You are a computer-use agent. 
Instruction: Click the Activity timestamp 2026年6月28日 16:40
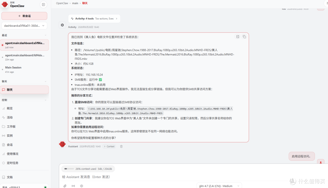point(88,27)
